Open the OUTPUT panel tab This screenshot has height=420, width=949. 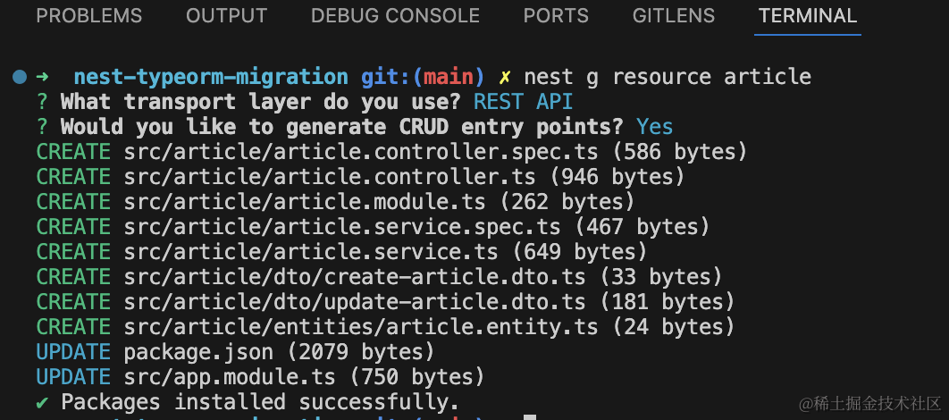pyautogui.click(x=226, y=16)
